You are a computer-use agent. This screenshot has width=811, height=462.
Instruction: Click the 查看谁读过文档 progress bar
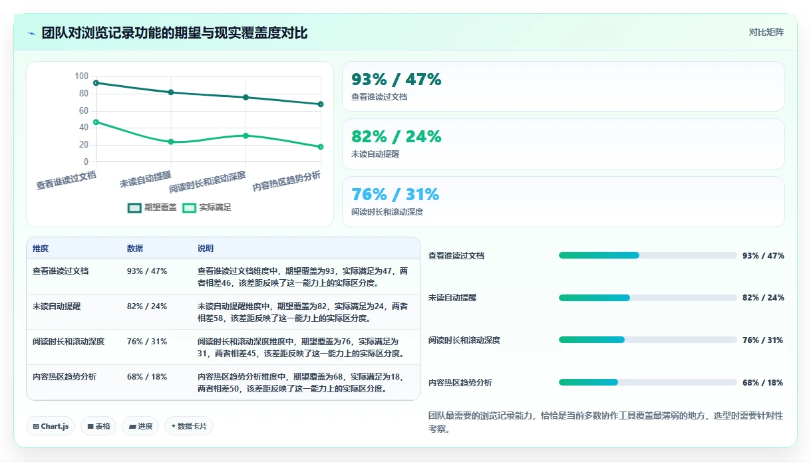[648, 255]
